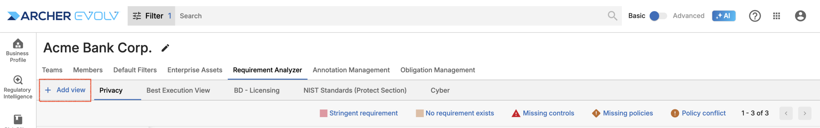Select the Best Execution View tab
The height and width of the screenshot is (128, 820).
point(178,91)
